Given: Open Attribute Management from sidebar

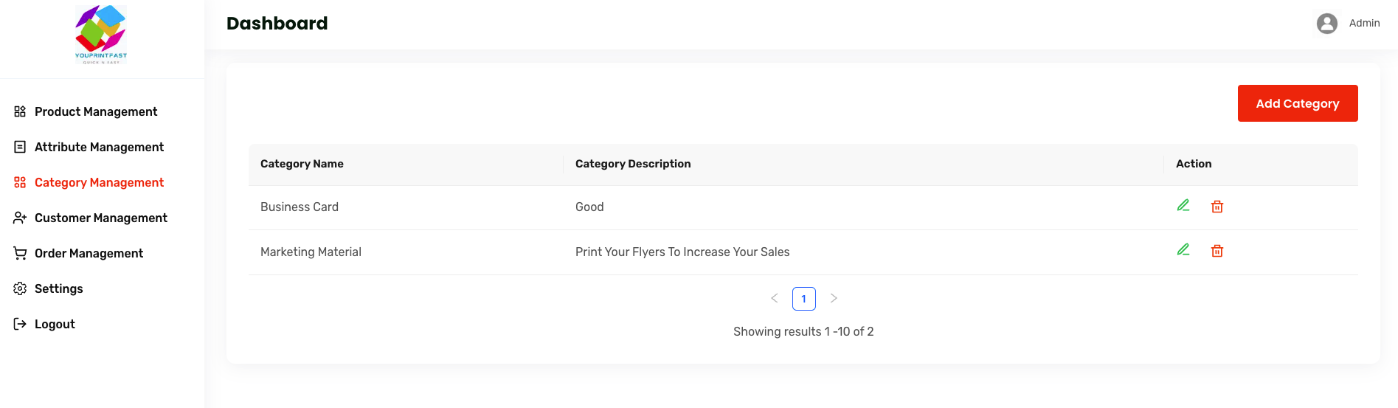Looking at the screenshot, I should (99, 147).
